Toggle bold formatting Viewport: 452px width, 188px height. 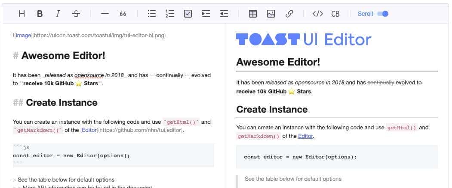click(x=40, y=14)
